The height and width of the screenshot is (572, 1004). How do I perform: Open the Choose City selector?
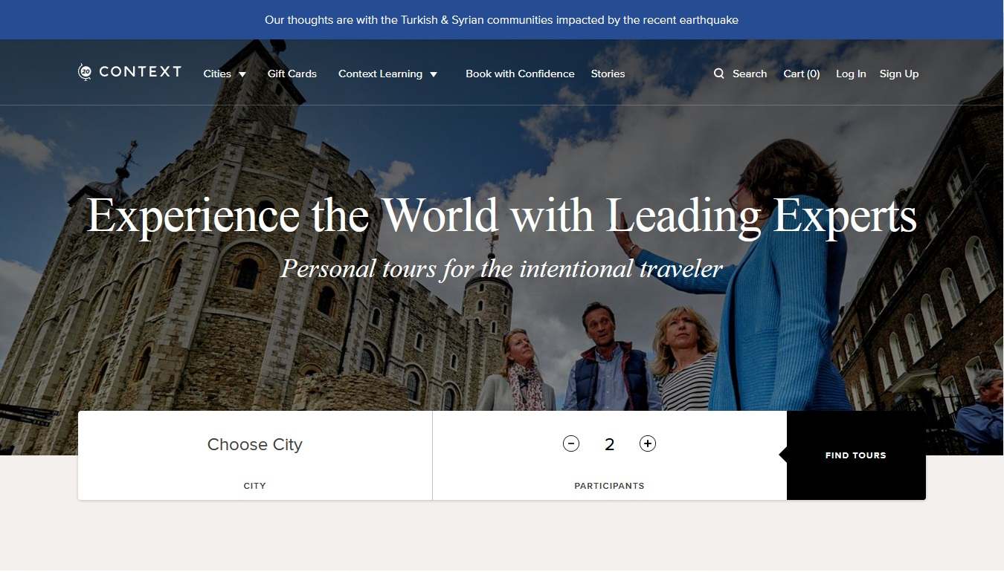point(254,445)
